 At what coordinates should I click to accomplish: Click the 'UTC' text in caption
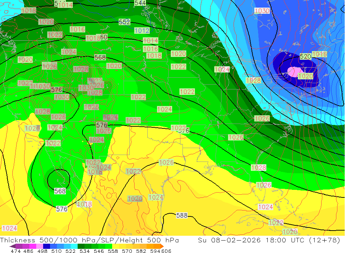pyautogui.click(x=298, y=240)
